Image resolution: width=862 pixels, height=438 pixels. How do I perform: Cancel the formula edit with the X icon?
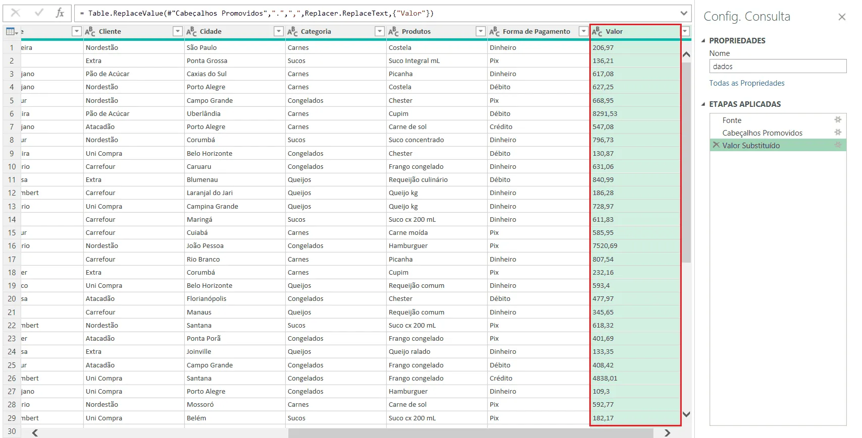point(16,13)
